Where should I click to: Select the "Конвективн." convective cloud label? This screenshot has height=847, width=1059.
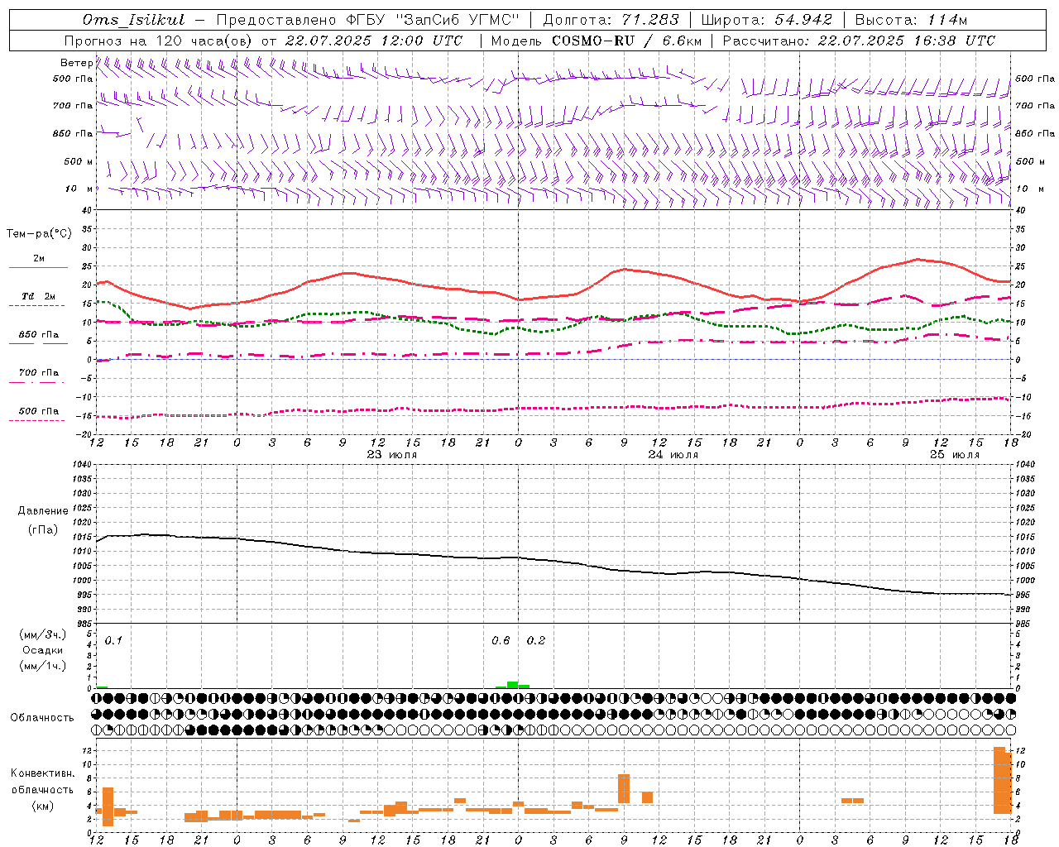43,773
